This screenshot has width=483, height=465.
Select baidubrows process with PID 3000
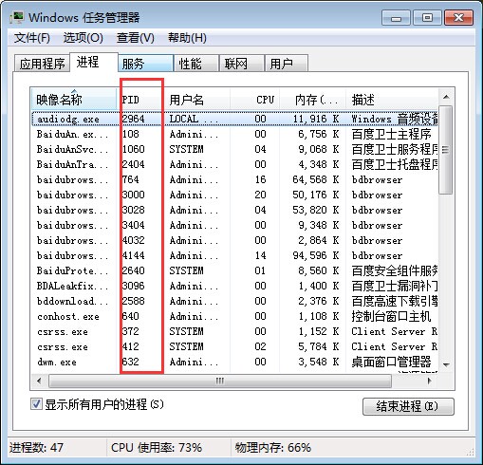coord(234,195)
